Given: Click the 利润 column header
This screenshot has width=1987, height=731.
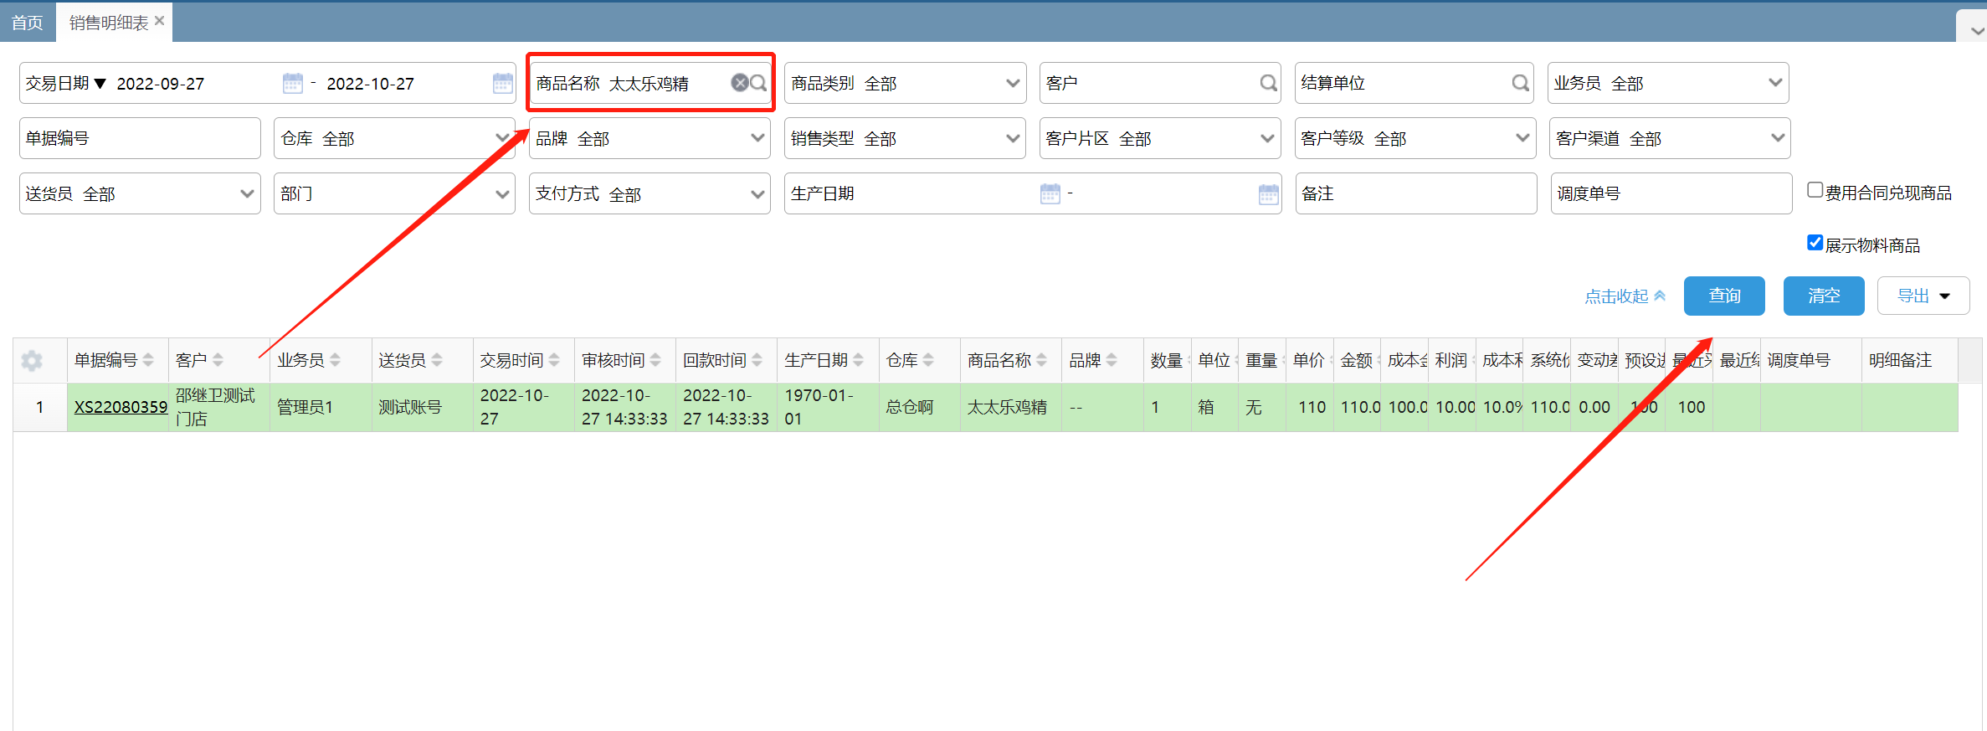Looking at the screenshot, I should 1451,360.
